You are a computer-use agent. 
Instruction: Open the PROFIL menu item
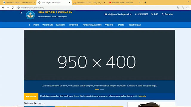[x=36, y=25]
